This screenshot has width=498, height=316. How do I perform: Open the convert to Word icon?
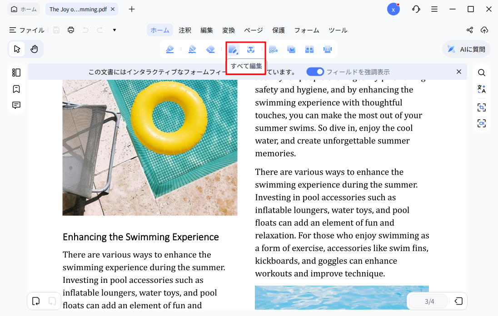click(291, 49)
